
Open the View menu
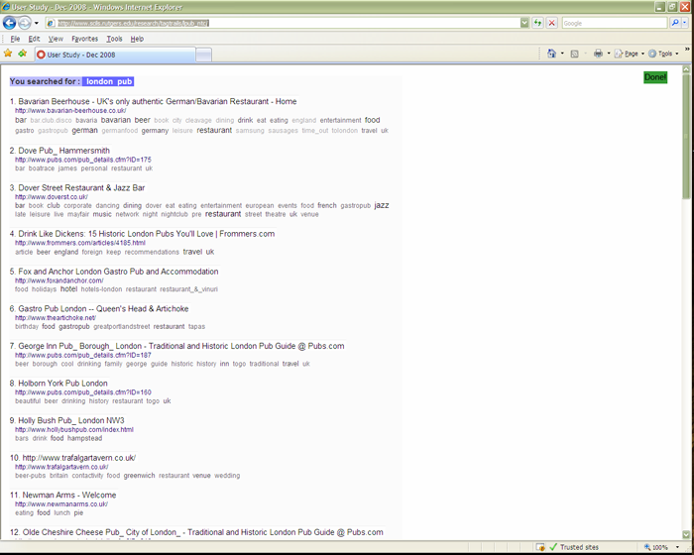(x=56, y=39)
